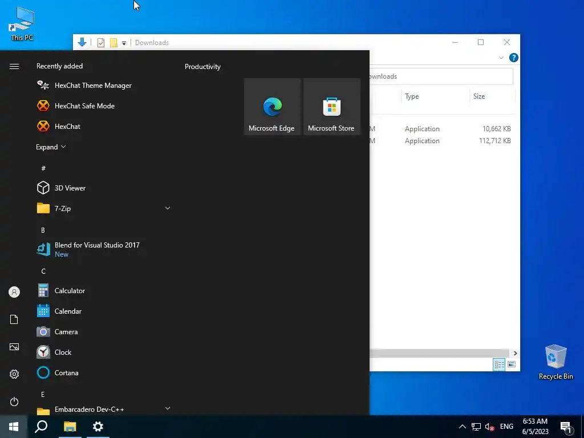Select the Recycle Bin desktop icon
This screenshot has width=584, height=438.
(x=555, y=362)
